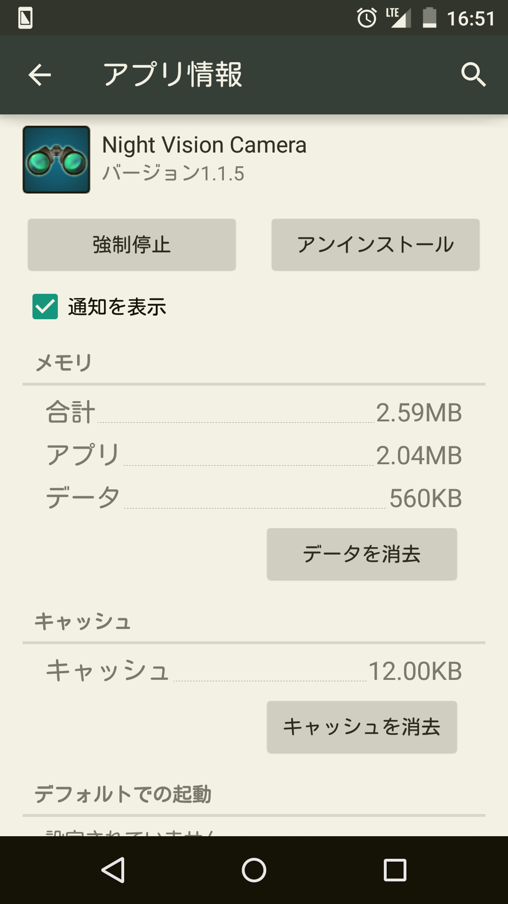
Task: Tap the Night Vision Camera binoculars icon
Action: [x=56, y=160]
